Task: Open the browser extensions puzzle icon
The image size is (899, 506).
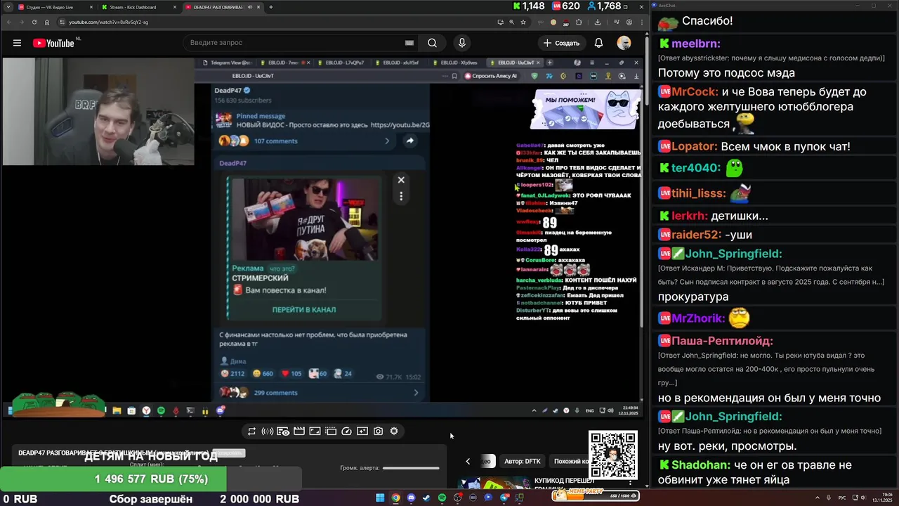Action: (x=579, y=22)
